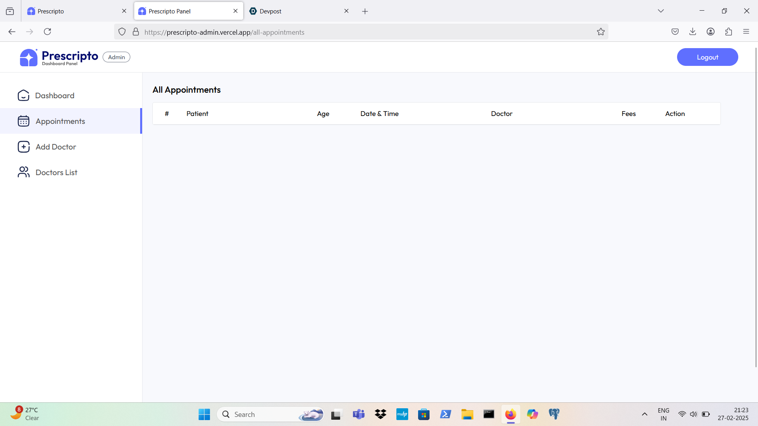Screen dimensions: 758x426
Task: Open File Explorer from the taskbar
Action: 467,414
